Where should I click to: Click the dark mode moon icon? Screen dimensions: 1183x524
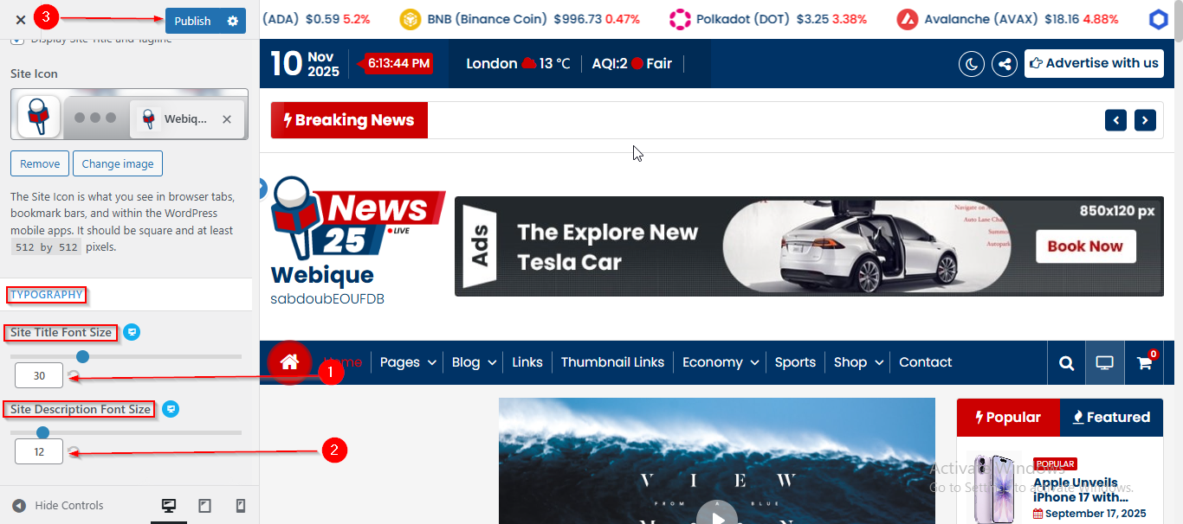point(972,63)
